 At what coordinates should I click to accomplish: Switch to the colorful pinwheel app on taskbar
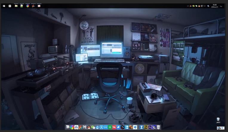[27, 6]
